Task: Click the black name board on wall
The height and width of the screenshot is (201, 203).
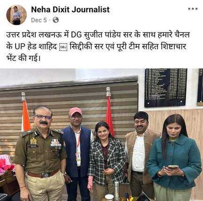Action: pos(165,88)
